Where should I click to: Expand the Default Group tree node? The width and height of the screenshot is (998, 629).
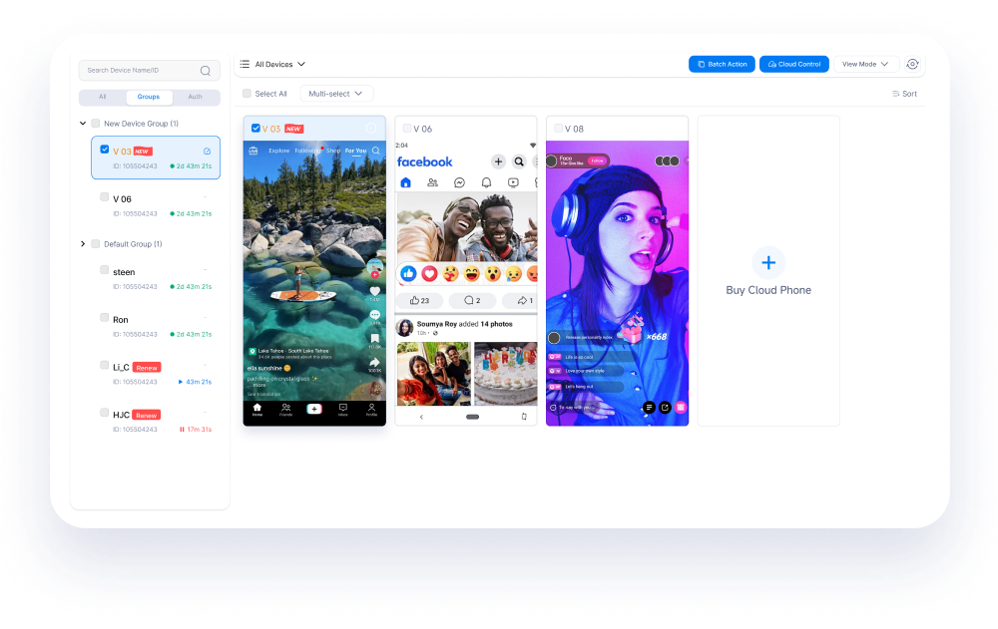point(83,244)
